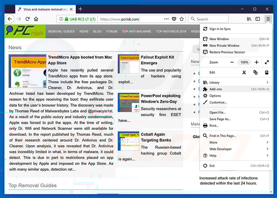Screen dimensions: 277x198
Task: Close the Virus and malware removal tab
Action: (x=71, y=9)
